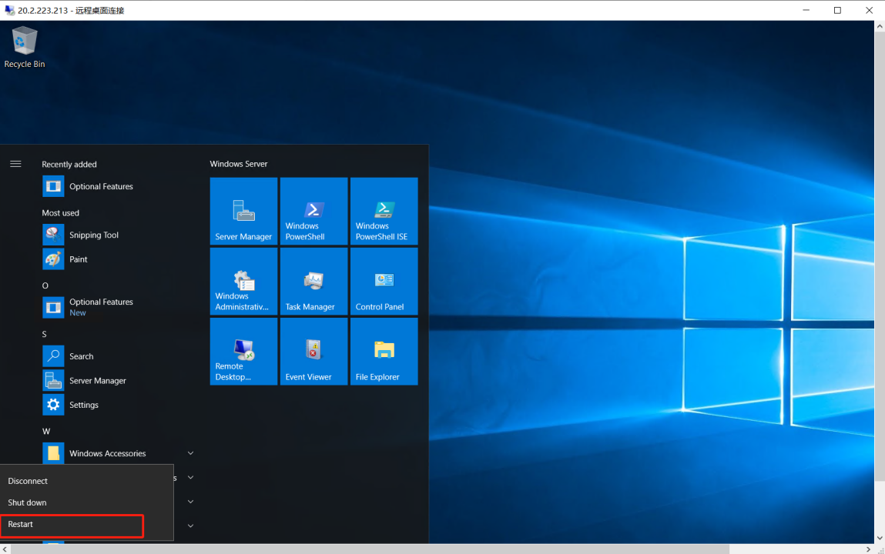
Task: Click the Most used heading
Action: (60, 213)
